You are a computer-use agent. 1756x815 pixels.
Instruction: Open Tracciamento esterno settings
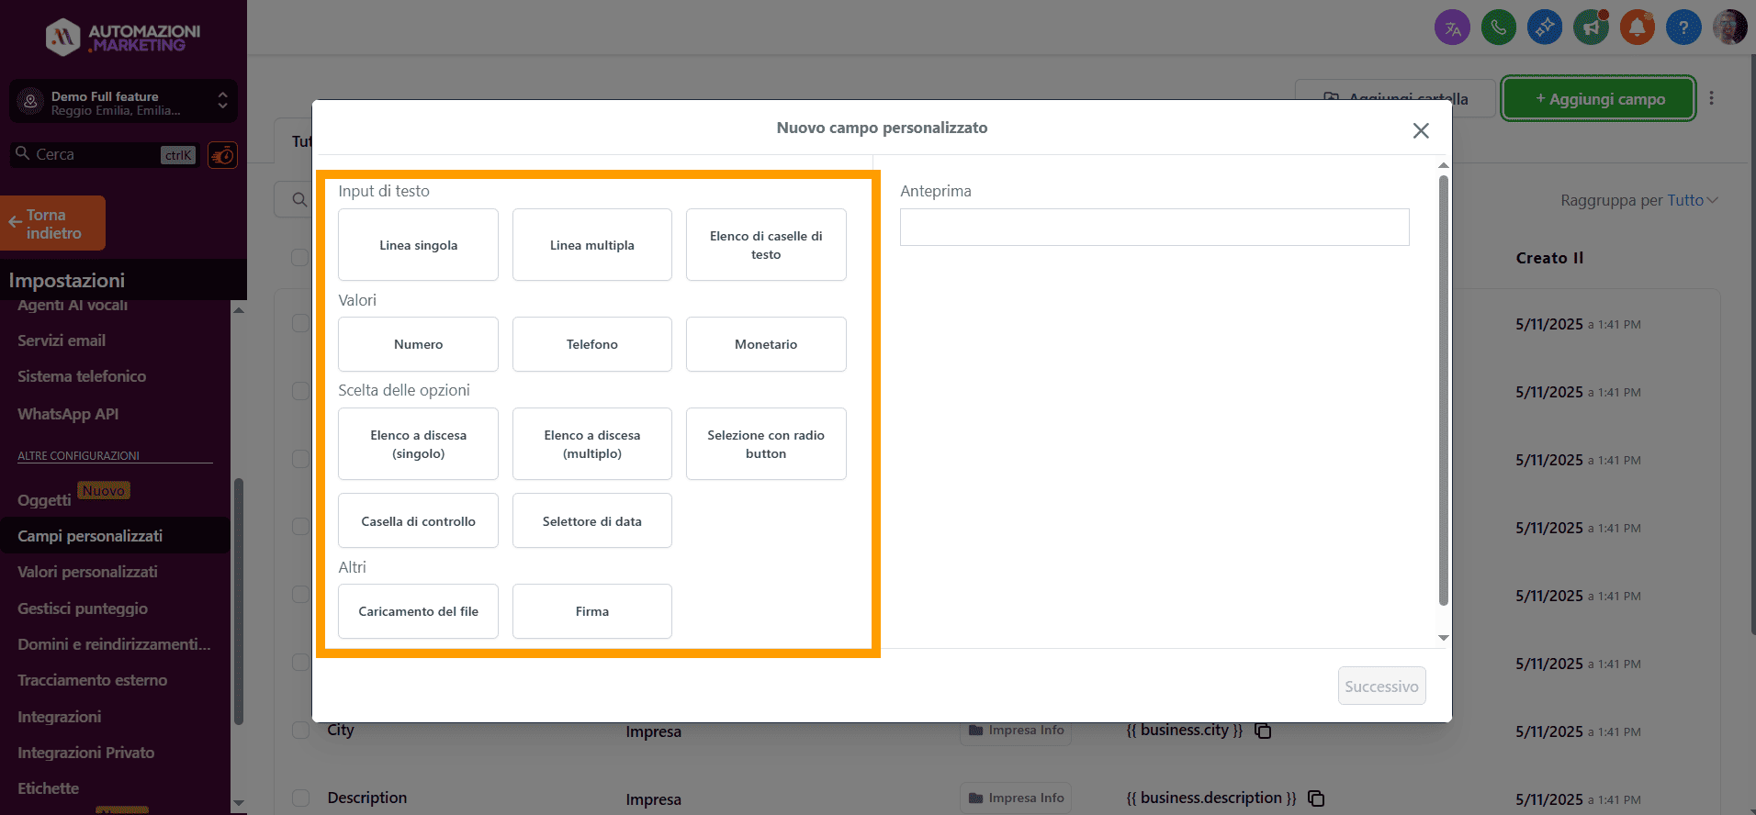pos(92,680)
